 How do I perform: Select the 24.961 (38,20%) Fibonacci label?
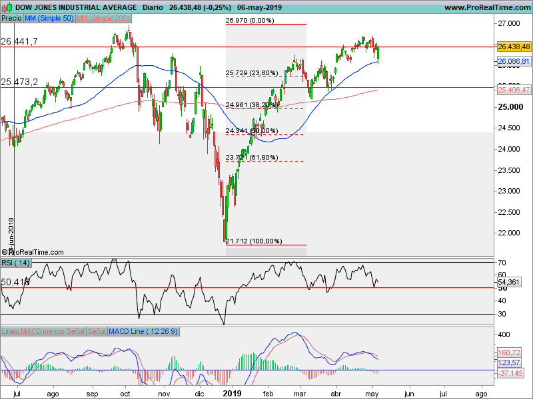[252, 105]
